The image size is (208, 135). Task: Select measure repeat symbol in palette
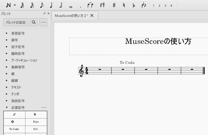(x=14, y=114)
